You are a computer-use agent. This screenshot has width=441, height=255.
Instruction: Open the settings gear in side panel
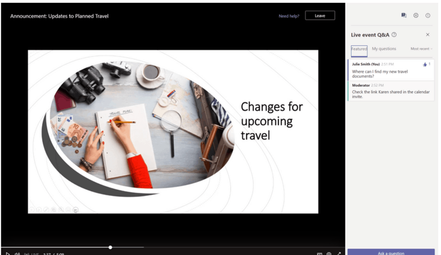[x=416, y=16]
